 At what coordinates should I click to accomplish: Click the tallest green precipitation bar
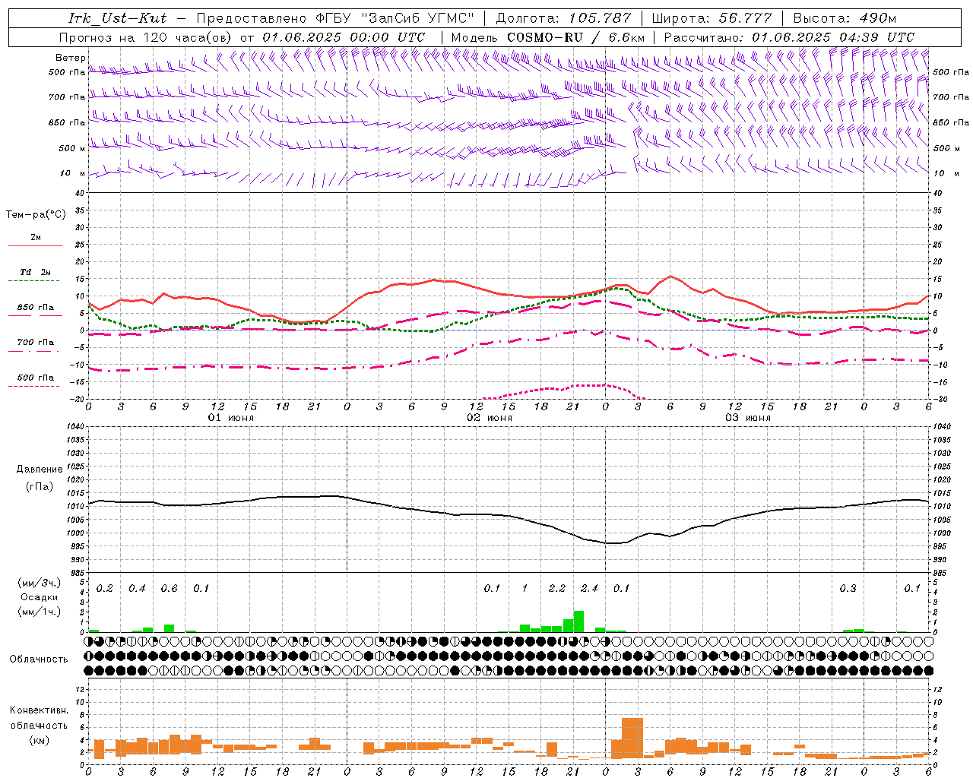tap(578, 621)
